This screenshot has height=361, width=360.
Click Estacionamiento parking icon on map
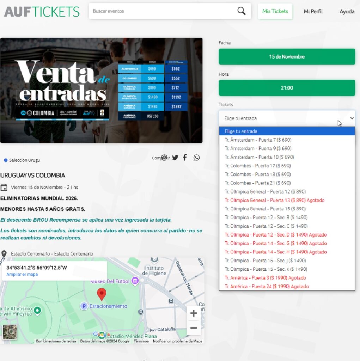click(84, 306)
